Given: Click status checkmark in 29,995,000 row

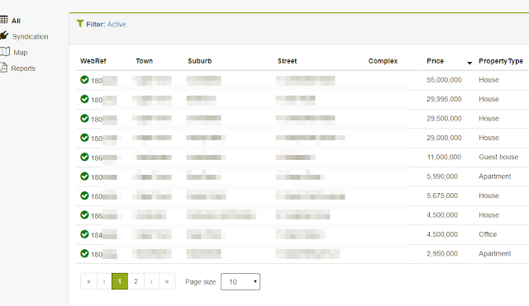Looking at the screenshot, I should point(84,99).
